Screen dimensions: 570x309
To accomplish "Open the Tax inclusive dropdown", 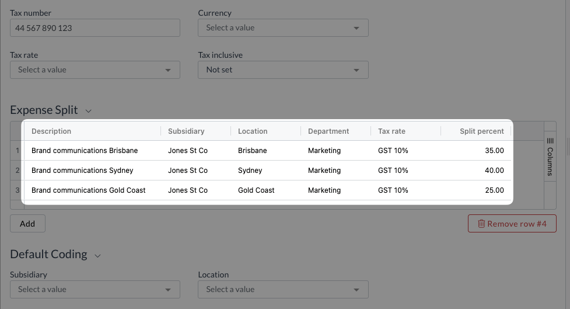I will pyautogui.click(x=283, y=70).
